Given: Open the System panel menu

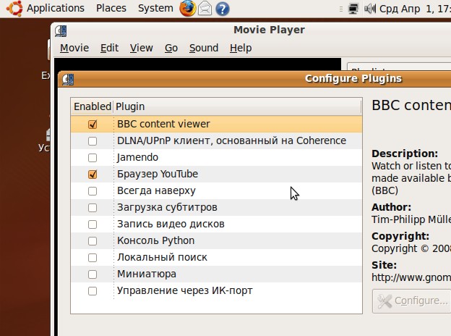Looking at the screenshot, I should [x=155, y=8].
